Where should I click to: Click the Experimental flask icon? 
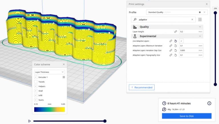[135, 36]
